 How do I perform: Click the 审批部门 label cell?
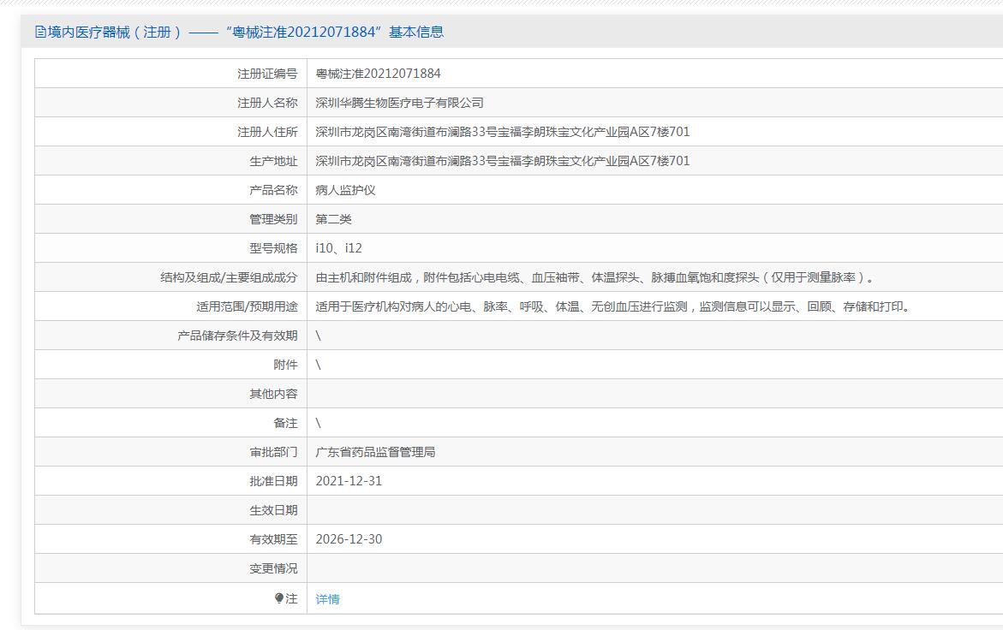170,452
